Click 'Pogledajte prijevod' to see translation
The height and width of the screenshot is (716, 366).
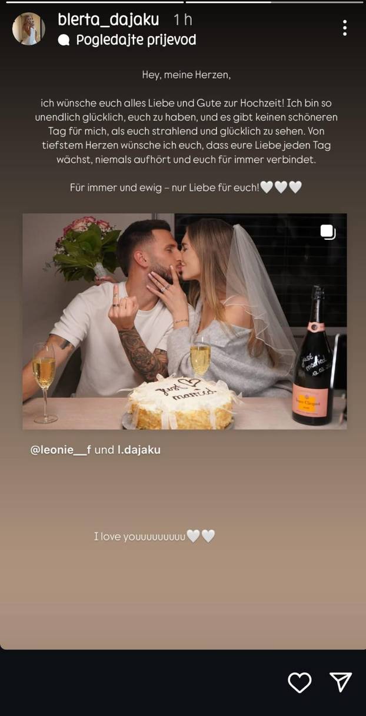pos(136,40)
